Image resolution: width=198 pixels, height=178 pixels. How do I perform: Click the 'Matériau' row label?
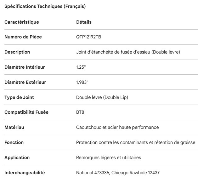(14, 127)
